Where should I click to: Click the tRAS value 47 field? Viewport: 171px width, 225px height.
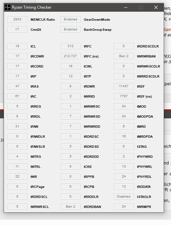point(17,86)
